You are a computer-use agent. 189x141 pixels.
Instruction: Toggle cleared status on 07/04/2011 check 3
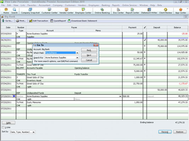[145, 77]
